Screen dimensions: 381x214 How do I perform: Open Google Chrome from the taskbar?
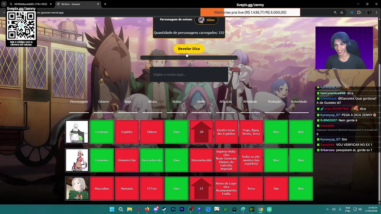(260, 209)
